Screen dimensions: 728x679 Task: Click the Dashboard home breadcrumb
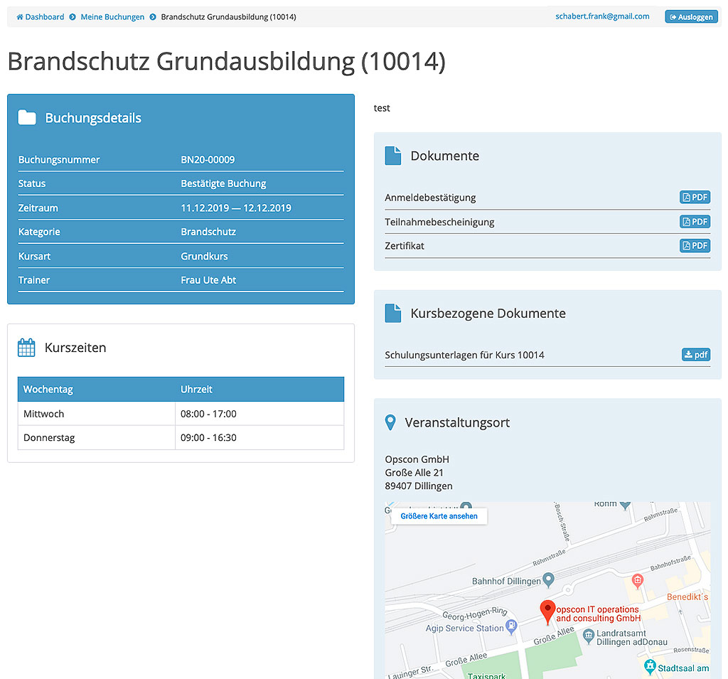[41, 17]
